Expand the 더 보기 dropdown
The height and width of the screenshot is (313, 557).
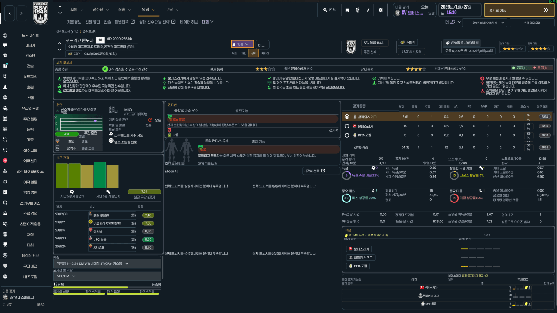[453, 22]
